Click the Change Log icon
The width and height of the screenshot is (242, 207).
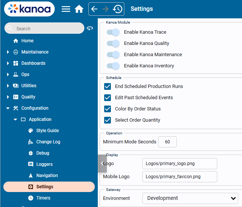coord(31,142)
